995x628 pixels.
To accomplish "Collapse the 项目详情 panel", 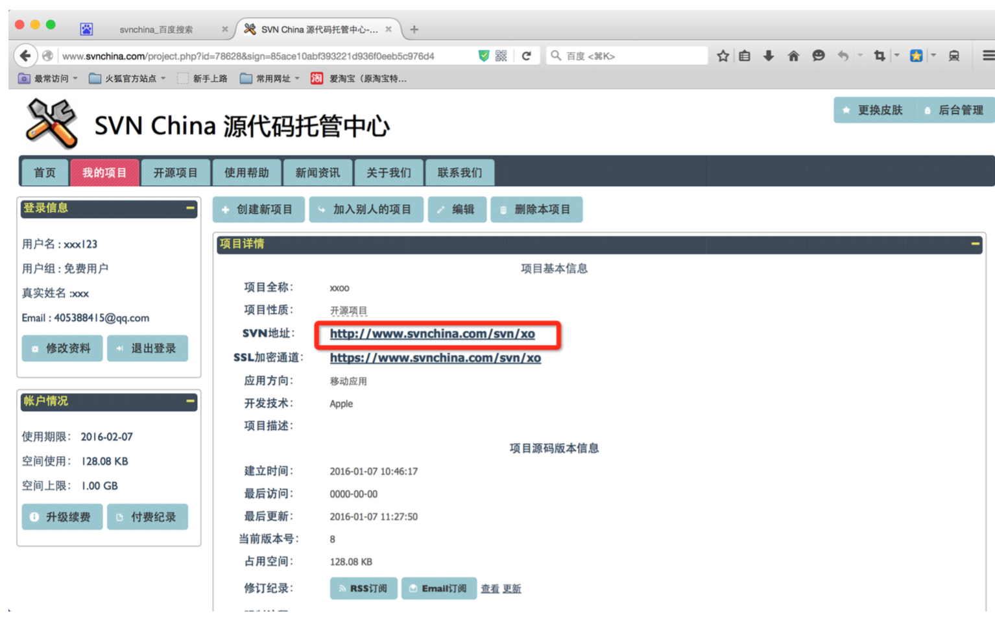I will [x=975, y=244].
